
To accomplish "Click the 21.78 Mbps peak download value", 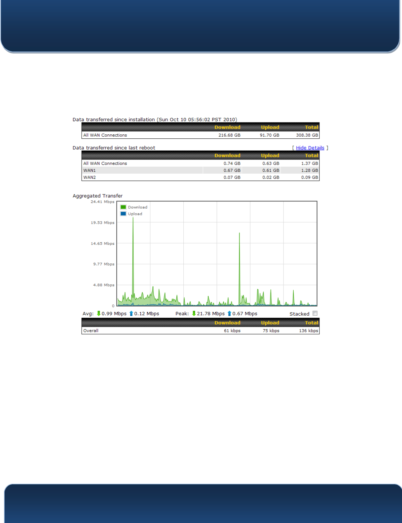I will tap(211, 314).
